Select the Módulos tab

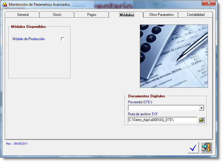[127, 15]
